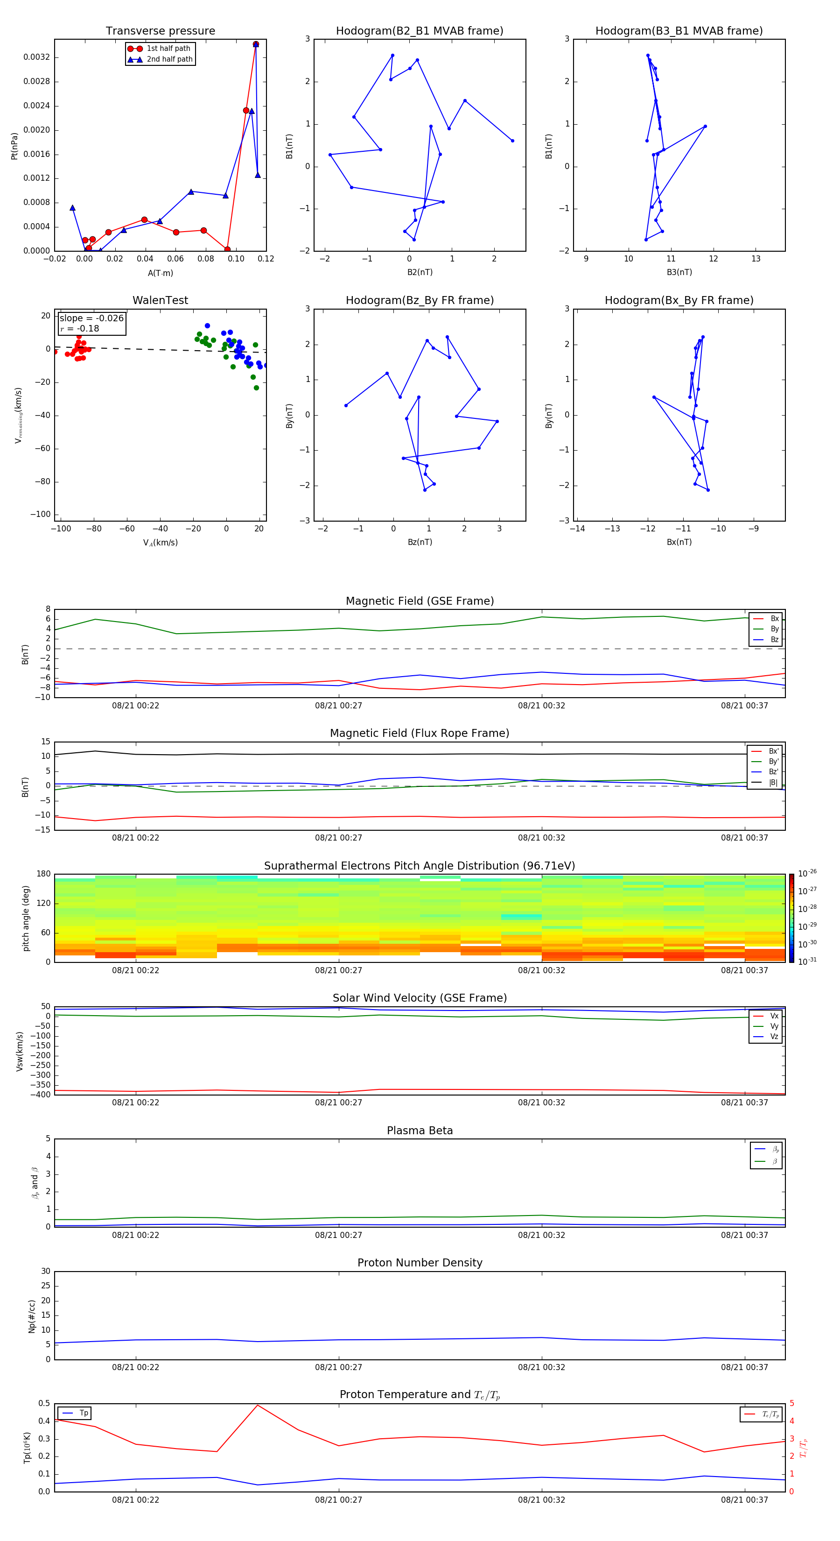The width and height of the screenshot is (840, 1541).
Task: Click the 'WalenTest' plot title
Action: tap(160, 300)
